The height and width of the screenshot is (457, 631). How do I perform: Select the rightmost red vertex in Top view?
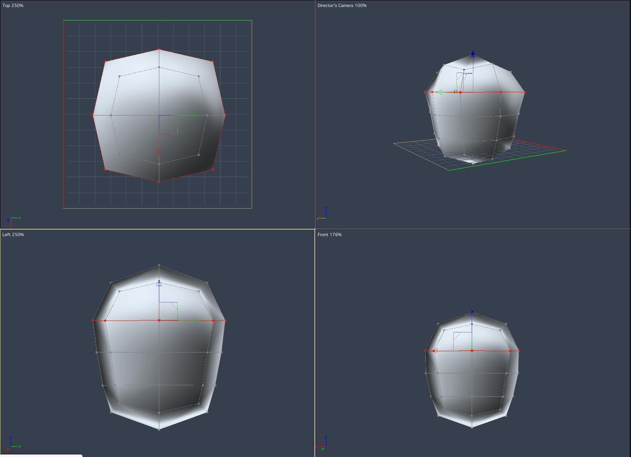pyautogui.click(x=225, y=116)
